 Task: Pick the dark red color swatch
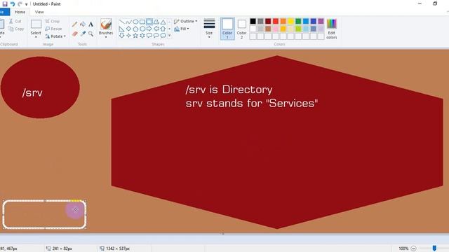click(268, 21)
